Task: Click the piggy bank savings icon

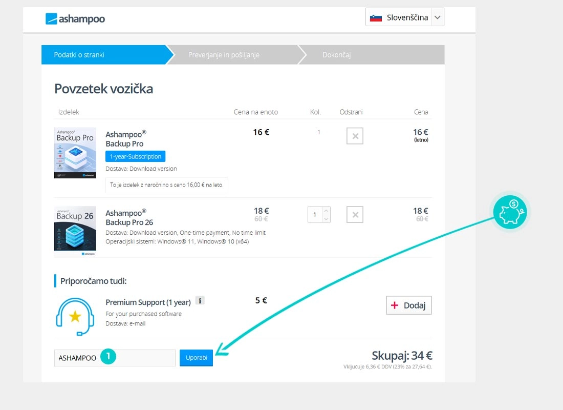Action: [510, 213]
